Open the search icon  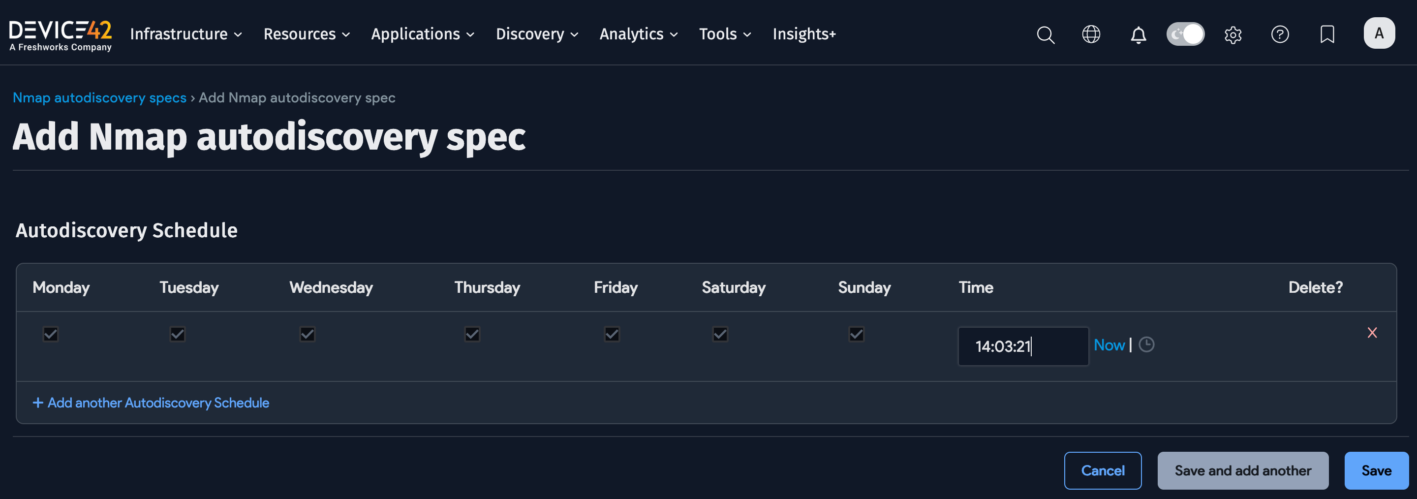point(1045,34)
